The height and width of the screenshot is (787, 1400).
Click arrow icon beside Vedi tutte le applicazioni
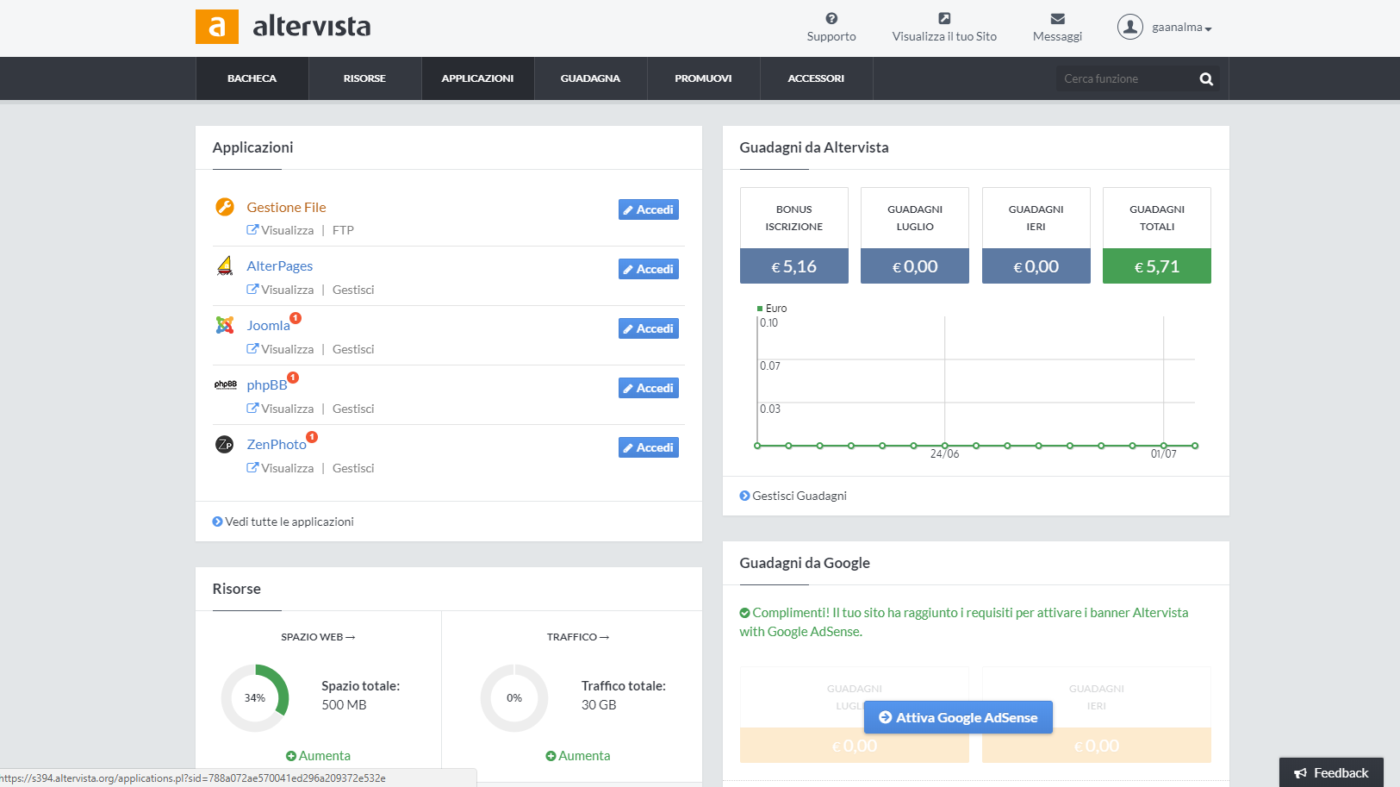(x=217, y=522)
